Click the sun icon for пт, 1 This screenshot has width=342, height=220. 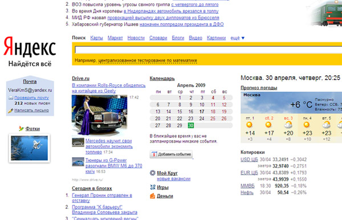[x=249, y=125]
